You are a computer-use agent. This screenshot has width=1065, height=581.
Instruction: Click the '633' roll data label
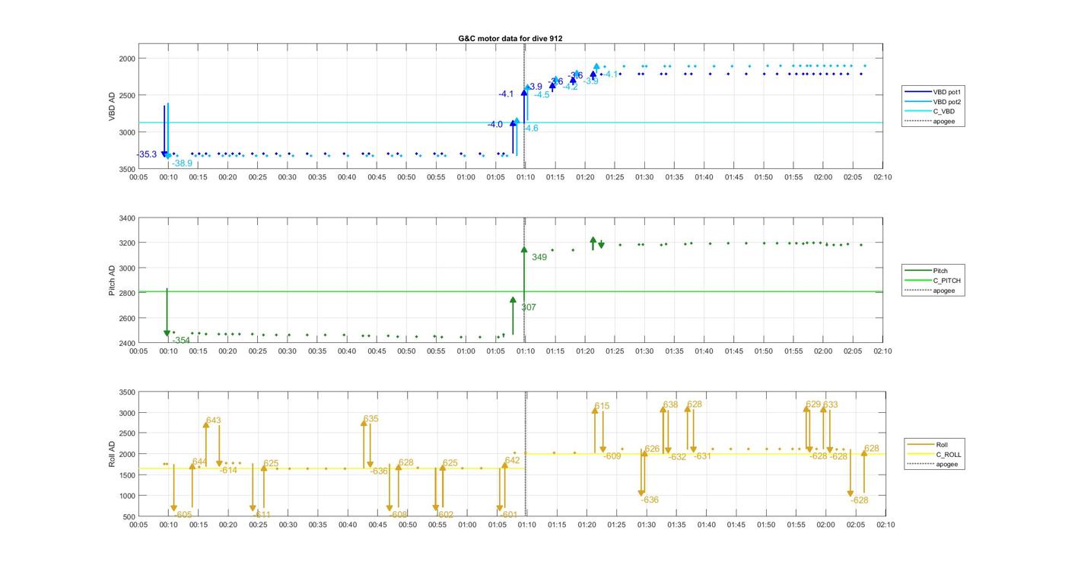tap(831, 405)
